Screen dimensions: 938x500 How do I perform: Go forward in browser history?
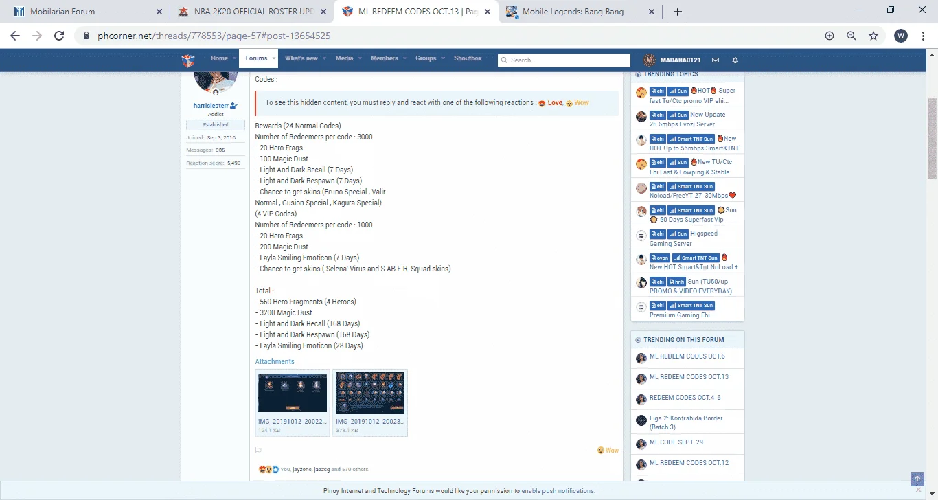click(x=37, y=36)
